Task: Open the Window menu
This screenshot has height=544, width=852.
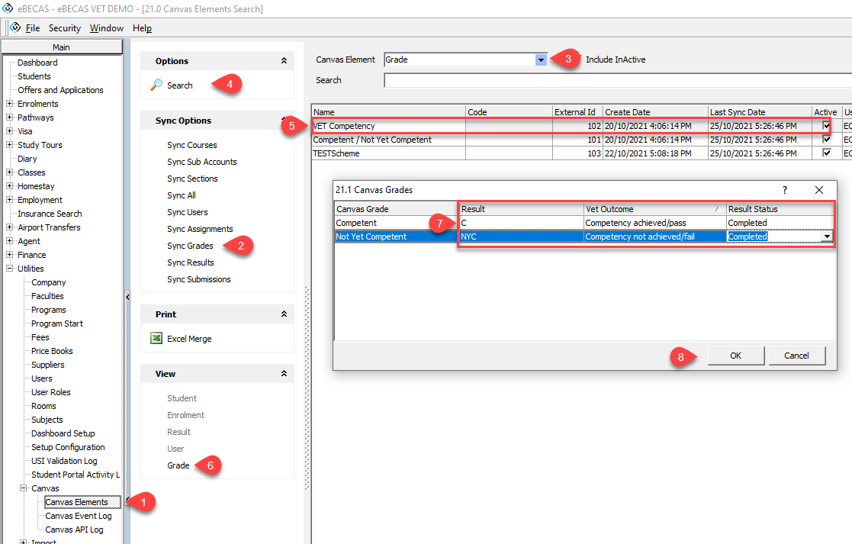Action: (106, 28)
